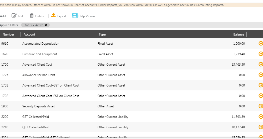Viewport: 263px width, 139px height.
Task: Click the Add toolbar button
Action: click(x=3, y=16)
